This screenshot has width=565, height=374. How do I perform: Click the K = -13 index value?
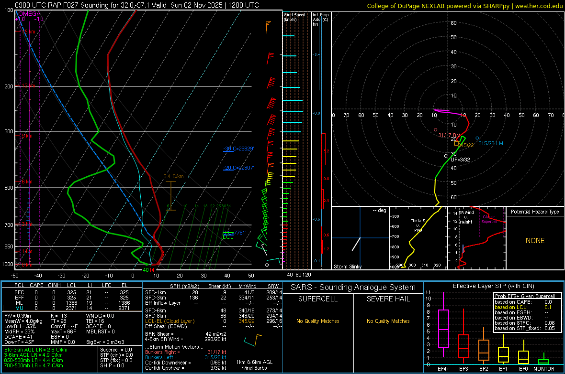pyautogui.click(x=59, y=316)
